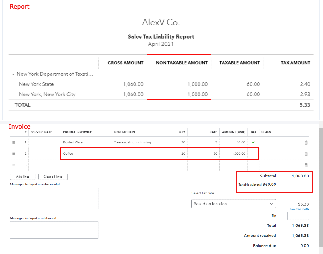Click the Add lines button
Image resolution: width=323 pixels, height=254 pixels.
[23, 177]
